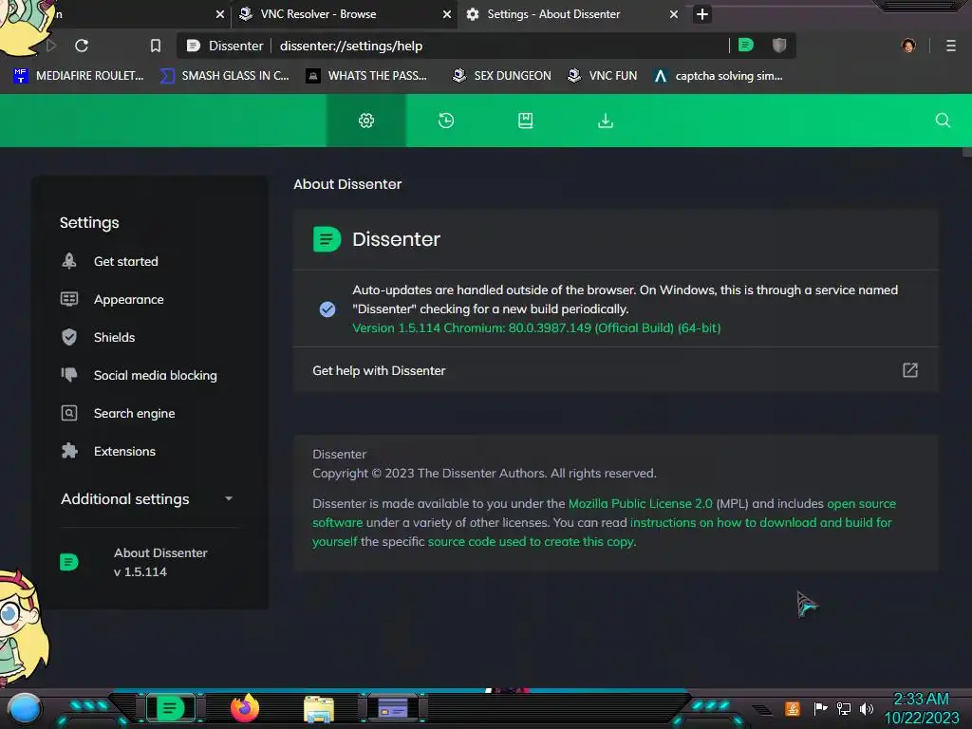Screen dimensions: 972x729
Task: Open File Explorer from the taskbar
Action: click(x=319, y=708)
